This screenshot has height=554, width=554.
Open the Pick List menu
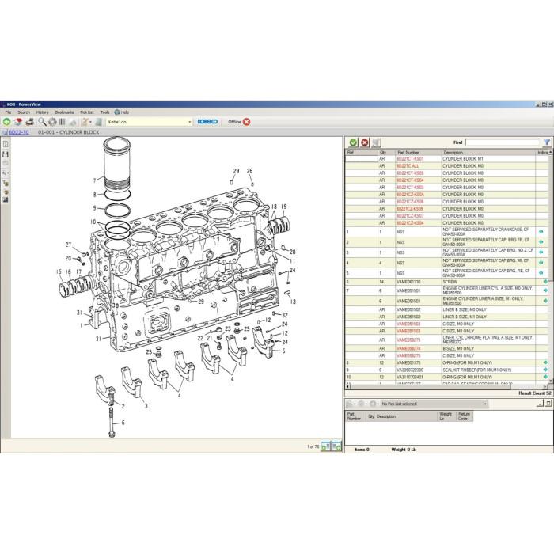(x=87, y=112)
